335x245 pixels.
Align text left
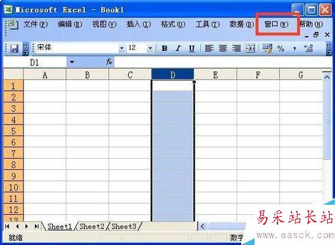tap(209, 48)
